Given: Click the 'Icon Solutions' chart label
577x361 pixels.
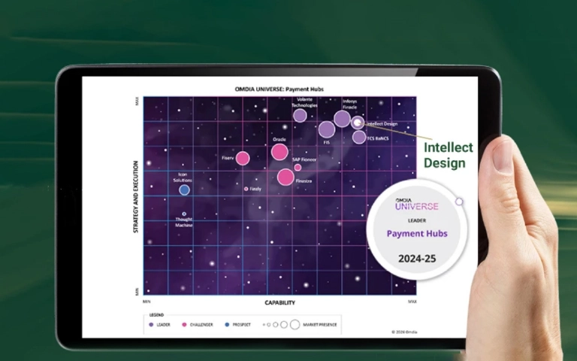Looking at the screenshot, I should [x=183, y=177].
